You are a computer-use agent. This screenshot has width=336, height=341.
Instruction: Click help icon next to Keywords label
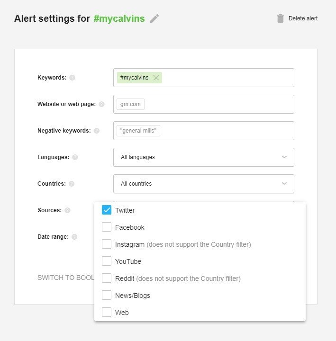tap(72, 78)
